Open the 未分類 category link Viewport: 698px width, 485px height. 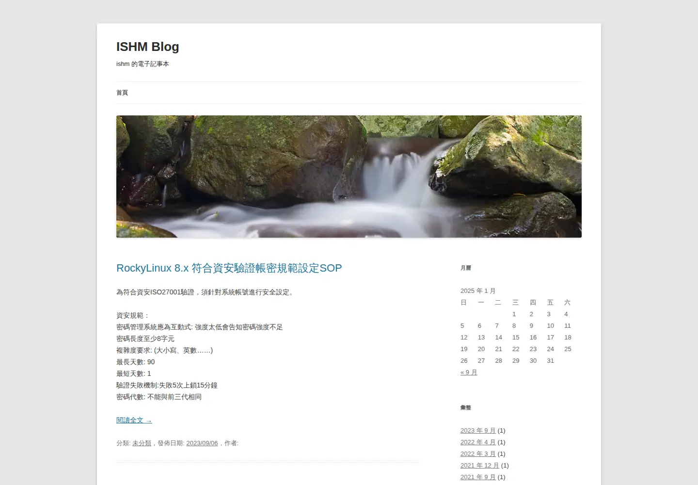pyautogui.click(x=142, y=443)
